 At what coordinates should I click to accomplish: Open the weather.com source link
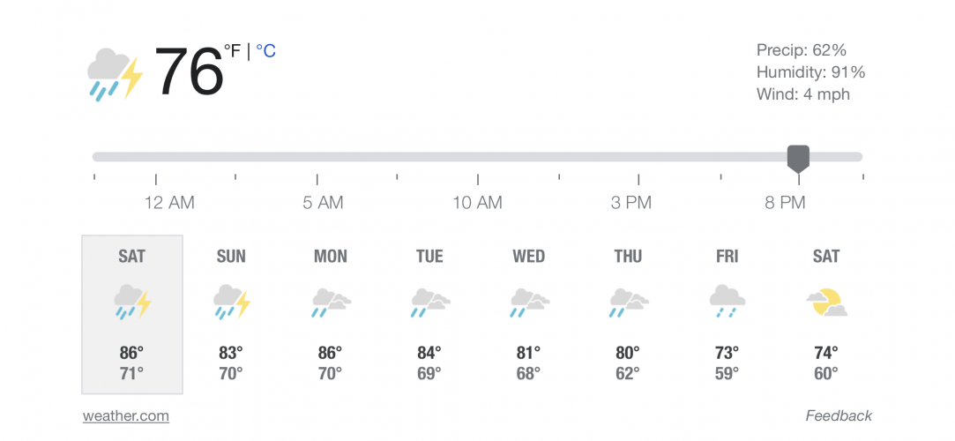pyautogui.click(x=126, y=416)
